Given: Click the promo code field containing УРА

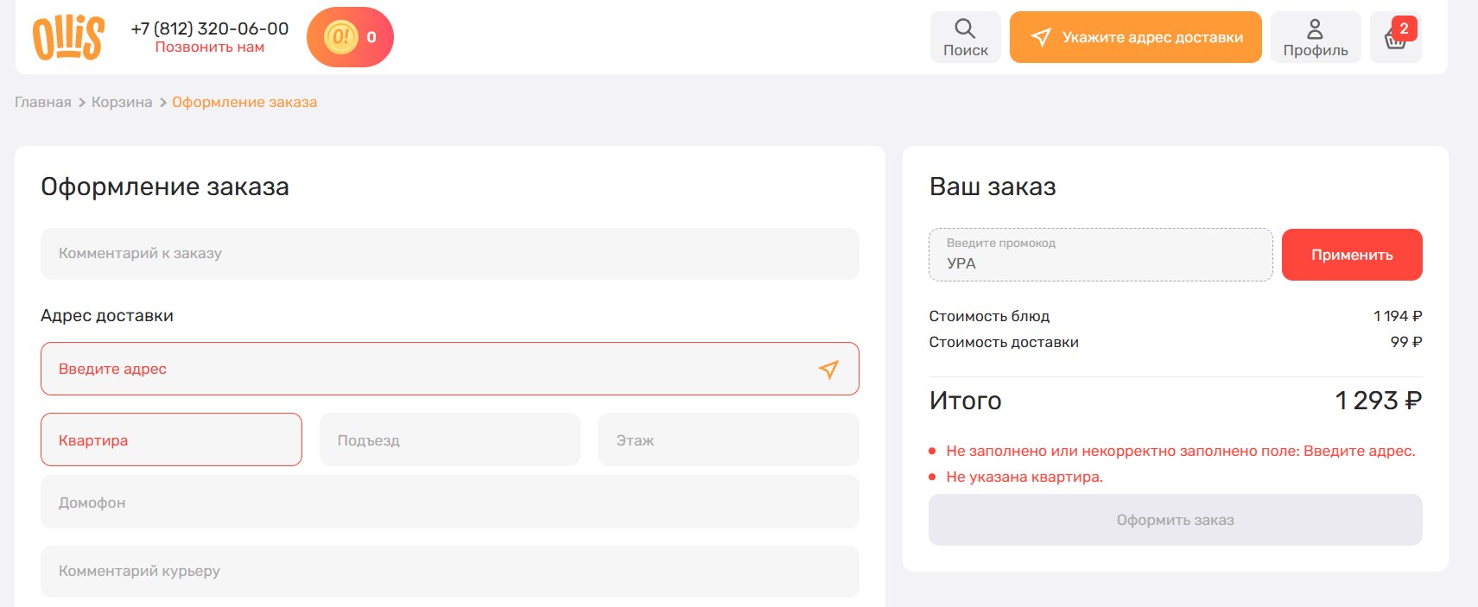Looking at the screenshot, I should tap(1101, 255).
